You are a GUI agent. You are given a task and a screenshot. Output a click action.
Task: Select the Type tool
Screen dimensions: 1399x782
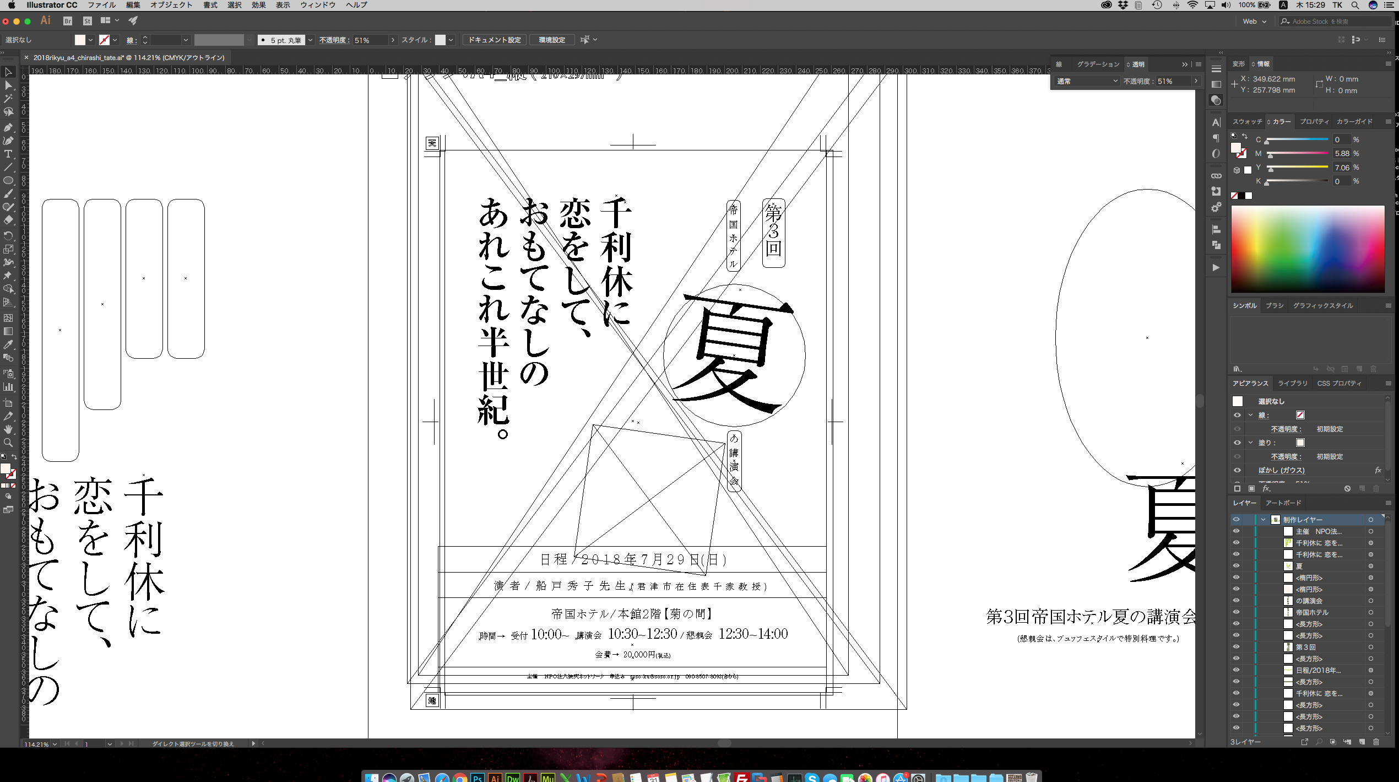pos(8,154)
